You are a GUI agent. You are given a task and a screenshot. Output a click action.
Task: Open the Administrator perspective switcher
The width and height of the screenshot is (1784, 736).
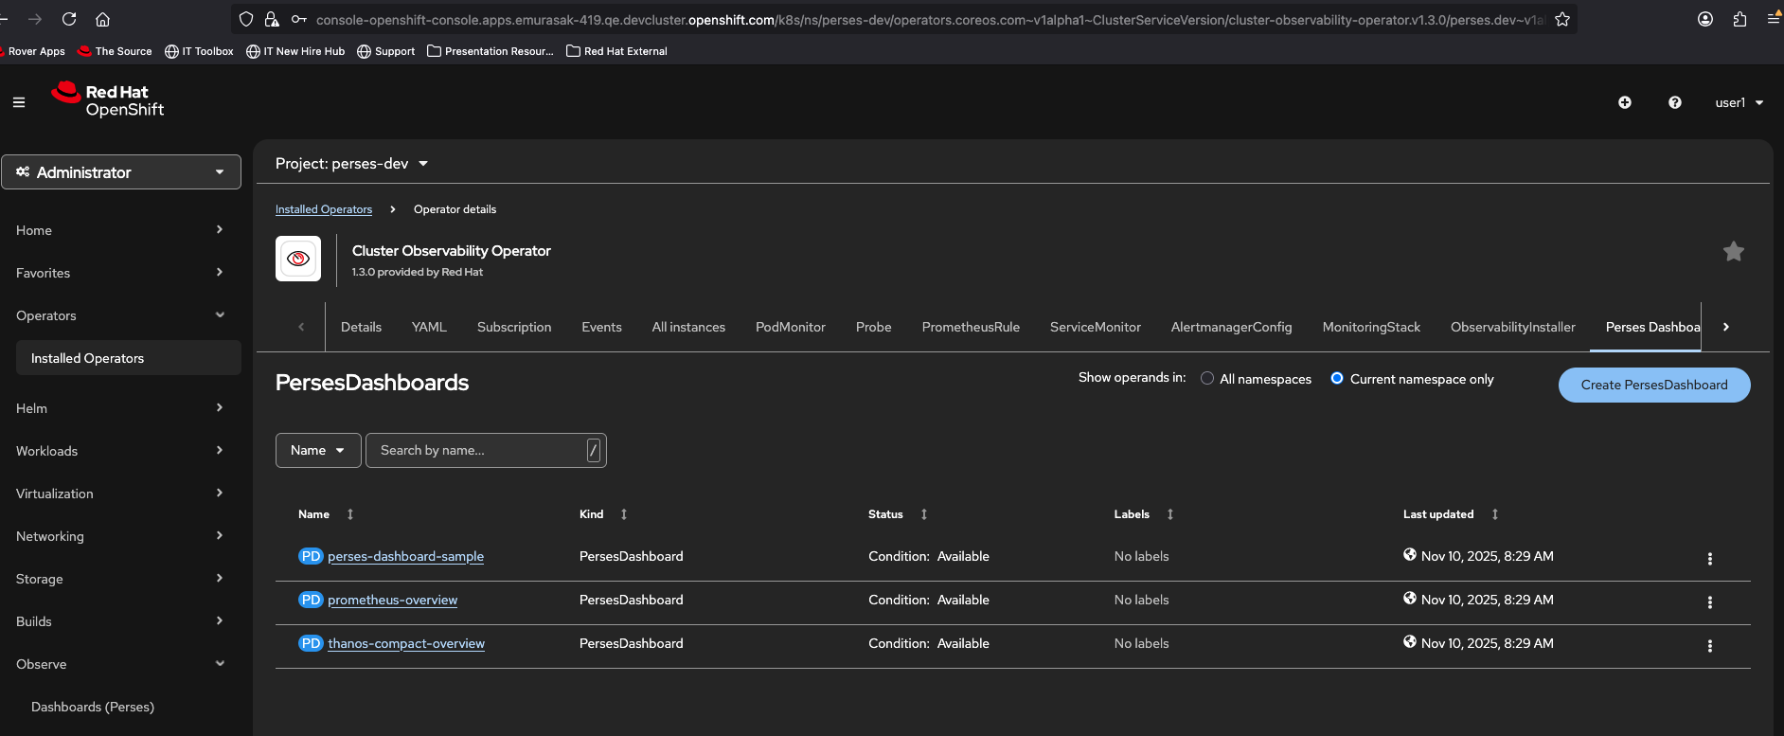(121, 172)
